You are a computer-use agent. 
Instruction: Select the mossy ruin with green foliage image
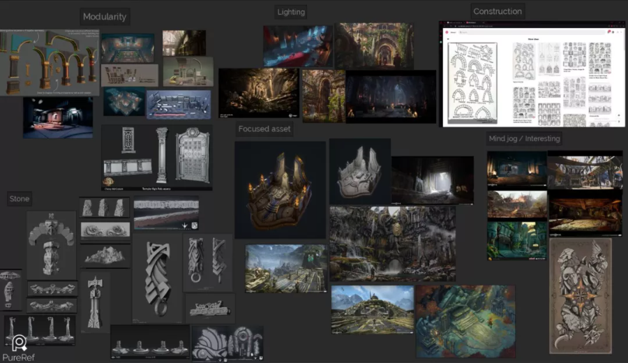(324, 96)
